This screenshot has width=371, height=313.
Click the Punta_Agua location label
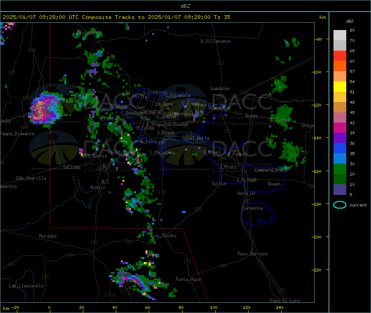tap(188, 279)
